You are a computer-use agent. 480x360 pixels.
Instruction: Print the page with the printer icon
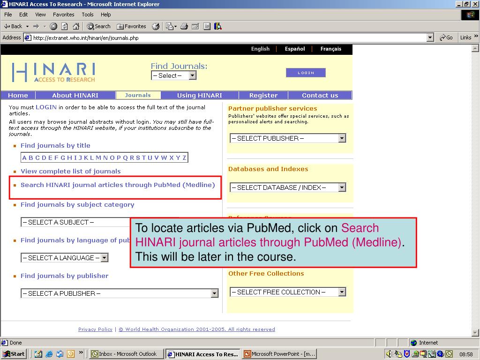coord(184,26)
